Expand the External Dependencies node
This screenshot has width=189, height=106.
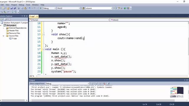point(4,28)
